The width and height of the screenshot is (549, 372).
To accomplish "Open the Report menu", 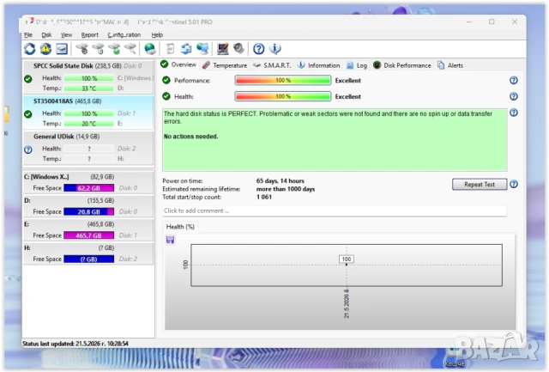I will pos(89,34).
